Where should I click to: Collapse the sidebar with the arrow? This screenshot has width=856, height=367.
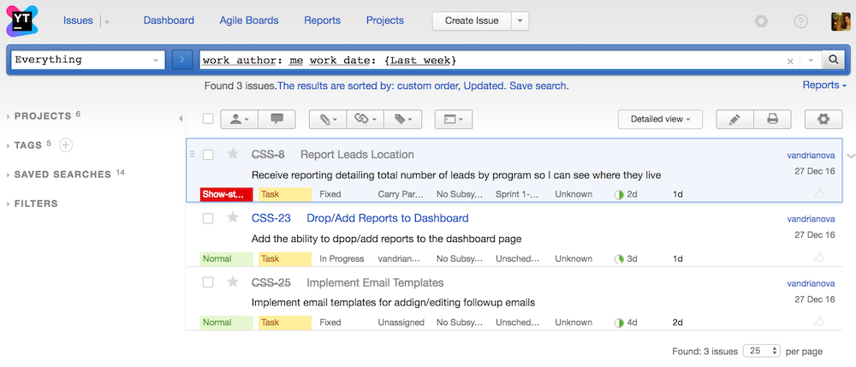(x=181, y=118)
